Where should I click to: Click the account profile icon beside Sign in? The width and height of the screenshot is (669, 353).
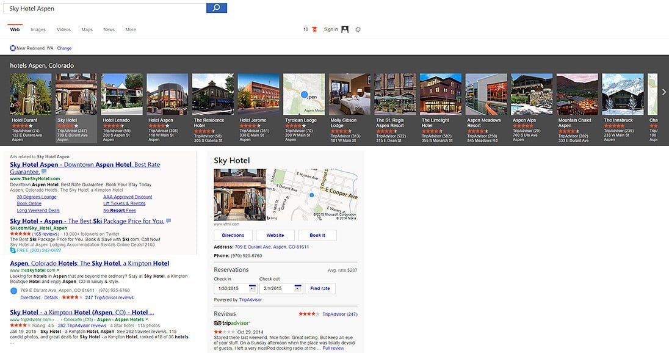345,29
